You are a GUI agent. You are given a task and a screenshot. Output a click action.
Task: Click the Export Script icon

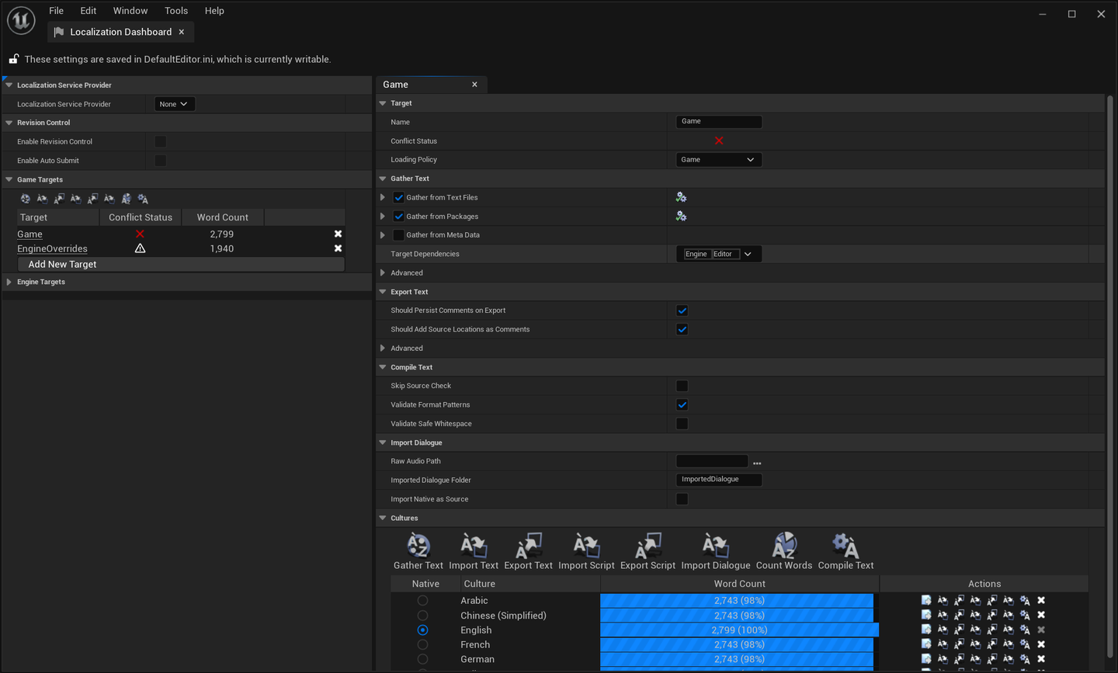(648, 546)
